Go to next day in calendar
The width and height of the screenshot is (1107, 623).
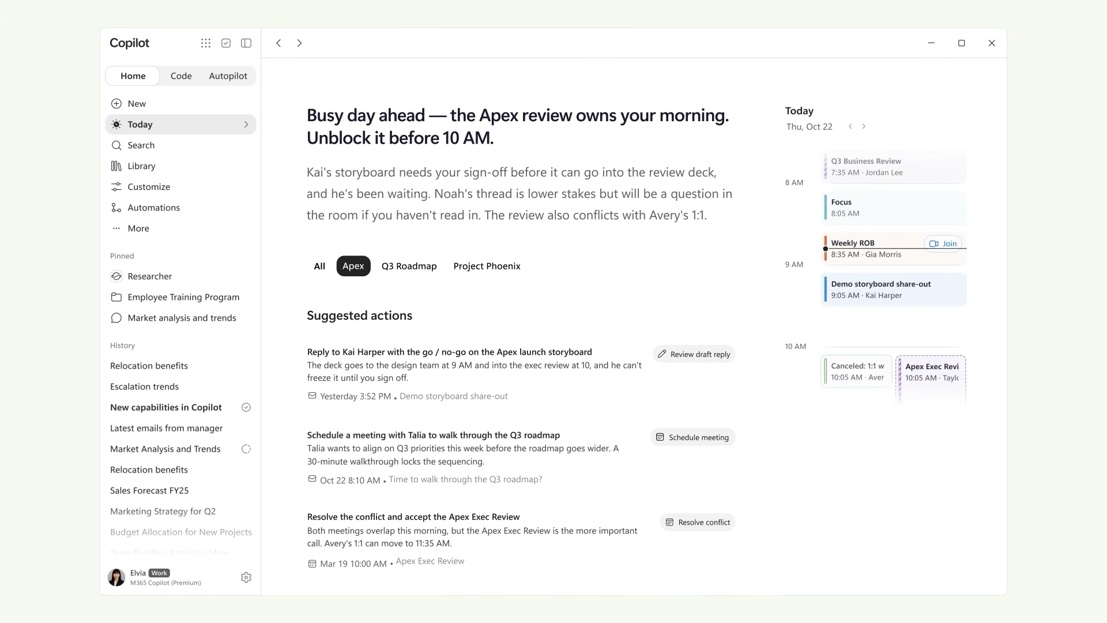[864, 126]
